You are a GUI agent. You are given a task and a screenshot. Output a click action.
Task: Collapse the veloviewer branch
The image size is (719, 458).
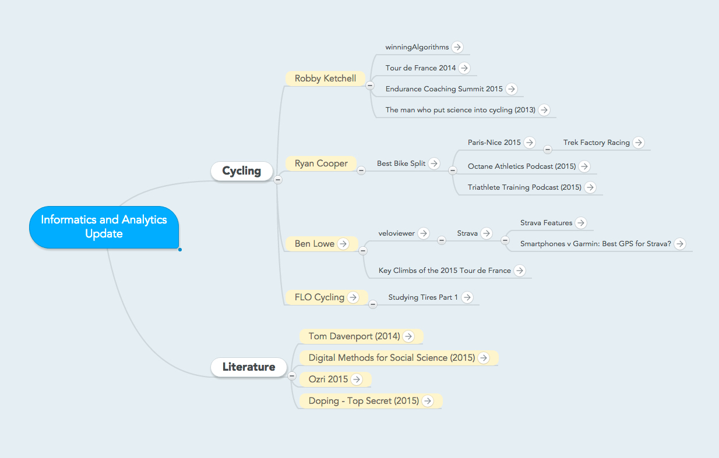[442, 240]
